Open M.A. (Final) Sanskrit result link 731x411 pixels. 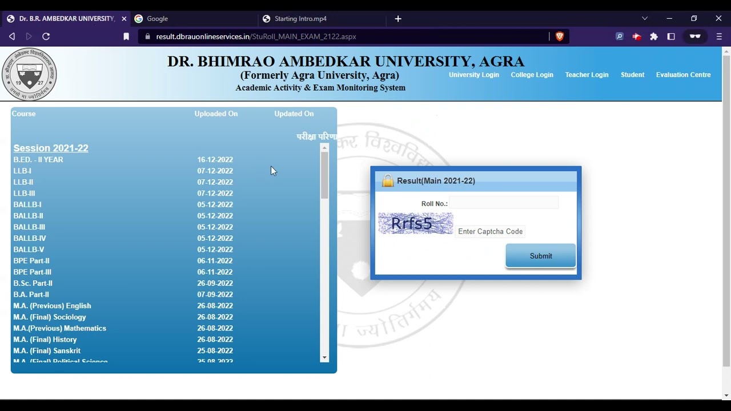pos(47,350)
